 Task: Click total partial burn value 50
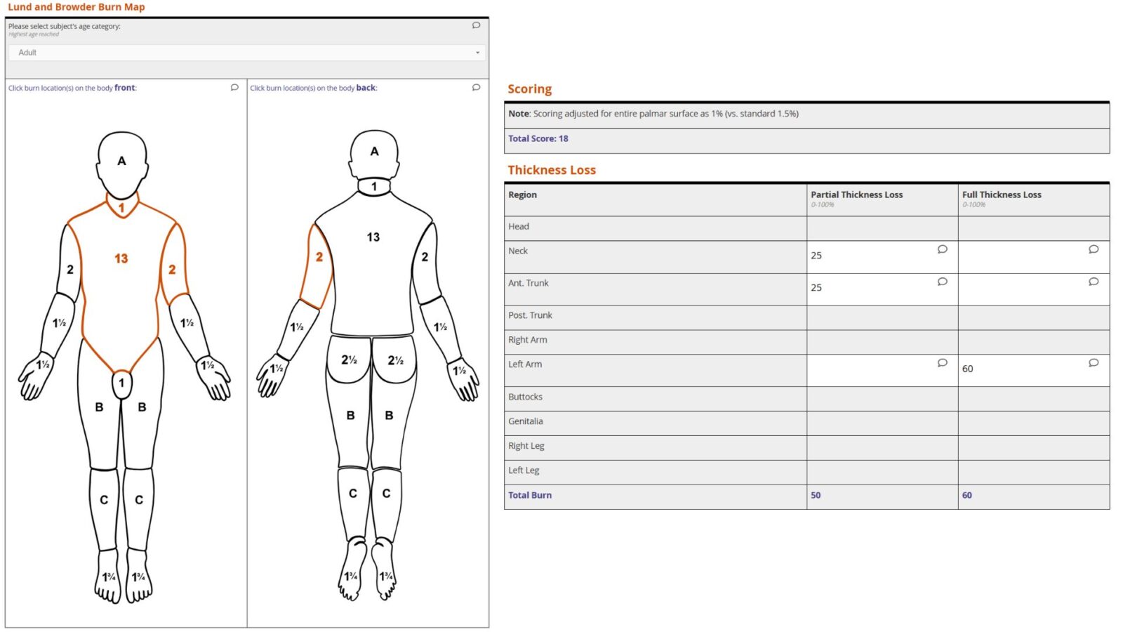(816, 496)
